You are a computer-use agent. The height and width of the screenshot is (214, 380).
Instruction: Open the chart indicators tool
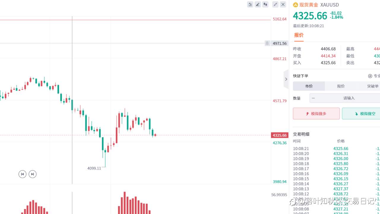click(x=250, y=4)
